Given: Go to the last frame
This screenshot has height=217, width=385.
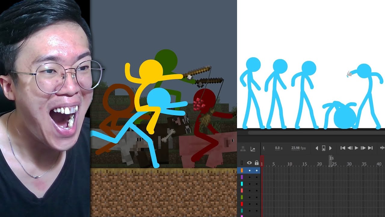Looking at the screenshot, I should point(370,148).
